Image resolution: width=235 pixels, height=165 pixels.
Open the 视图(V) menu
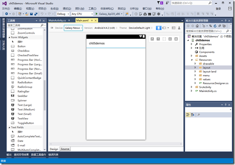pos(30,9)
